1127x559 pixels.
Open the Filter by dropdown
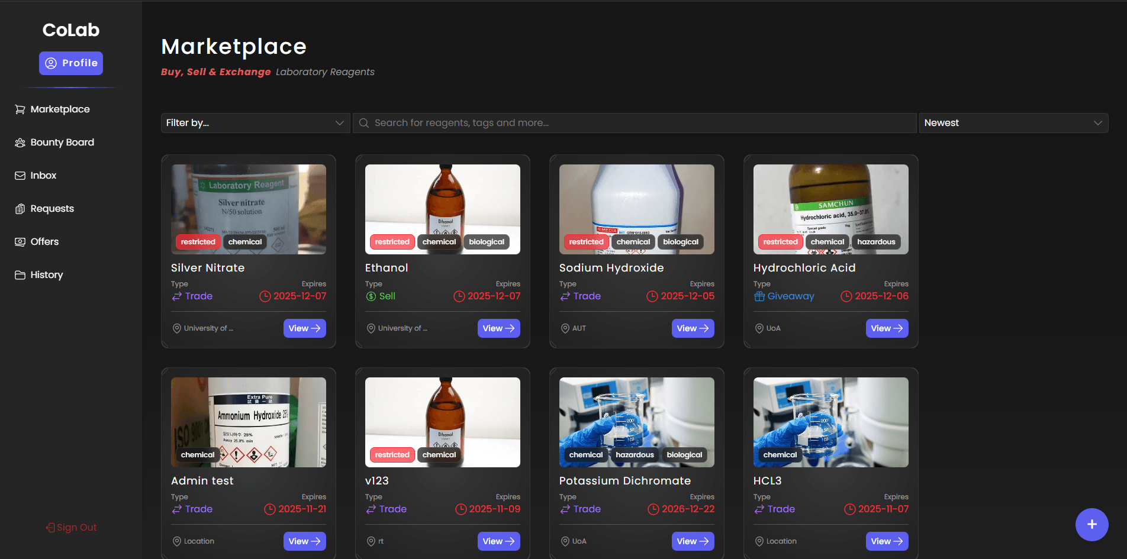click(x=255, y=123)
